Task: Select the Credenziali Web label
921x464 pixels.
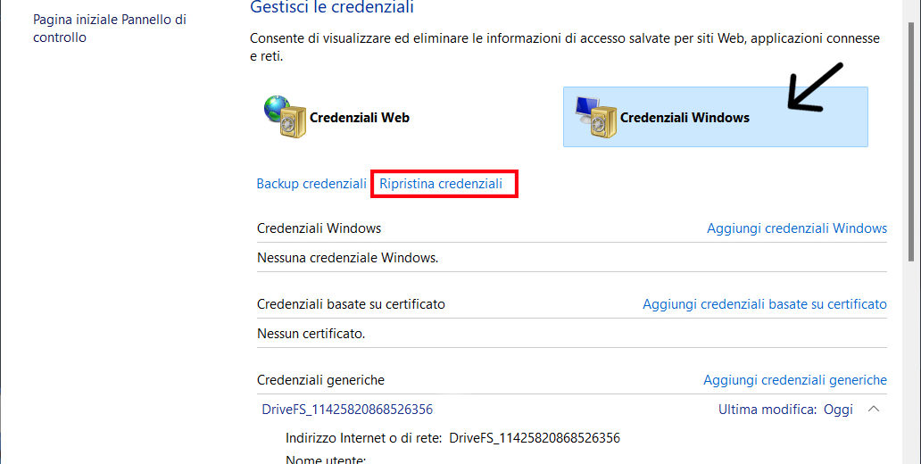Action: click(x=360, y=118)
